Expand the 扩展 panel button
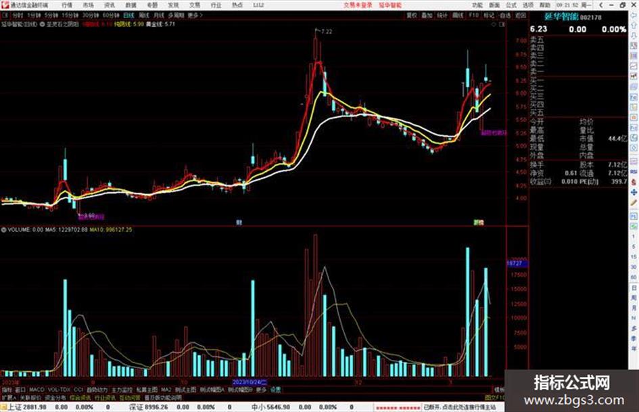Image resolution: width=639 pixels, height=412 pixels. coord(9,398)
